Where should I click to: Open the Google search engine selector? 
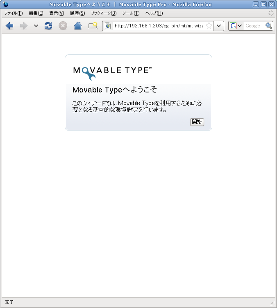pyautogui.click(x=236, y=26)
